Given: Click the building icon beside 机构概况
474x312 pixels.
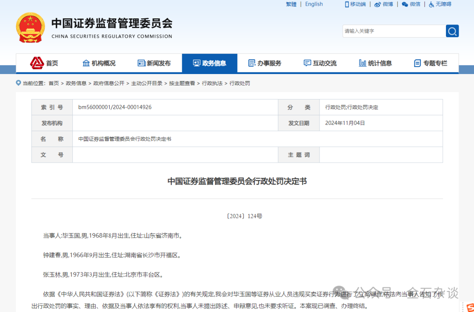Looking at the screenshot, I should tap(86, 63).
